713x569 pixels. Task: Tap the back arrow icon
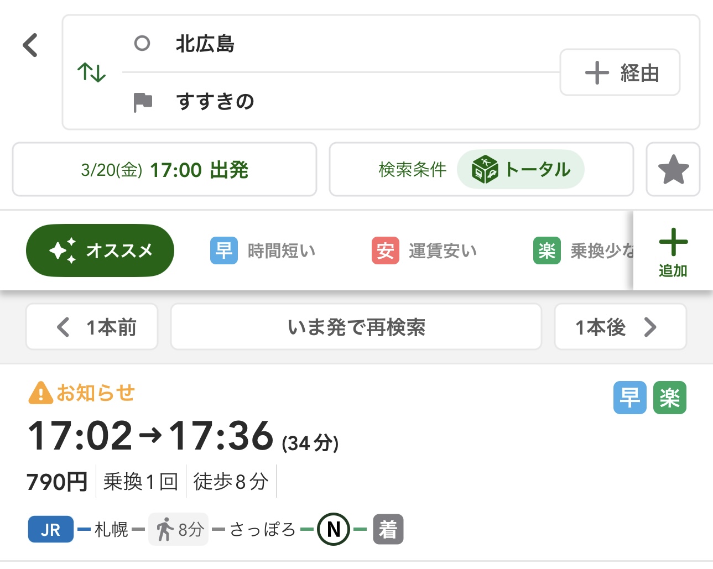click(30, 45)
